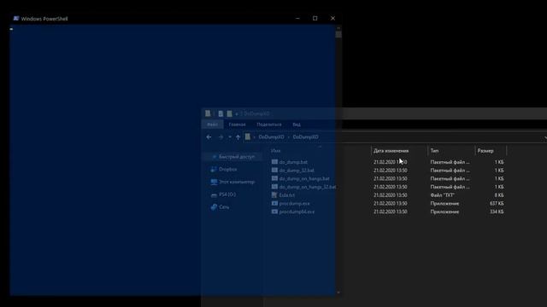The width and height of the screenshot is (547, 307).
Task: Sort files by the Тип column header
Action: click(434, 151)
